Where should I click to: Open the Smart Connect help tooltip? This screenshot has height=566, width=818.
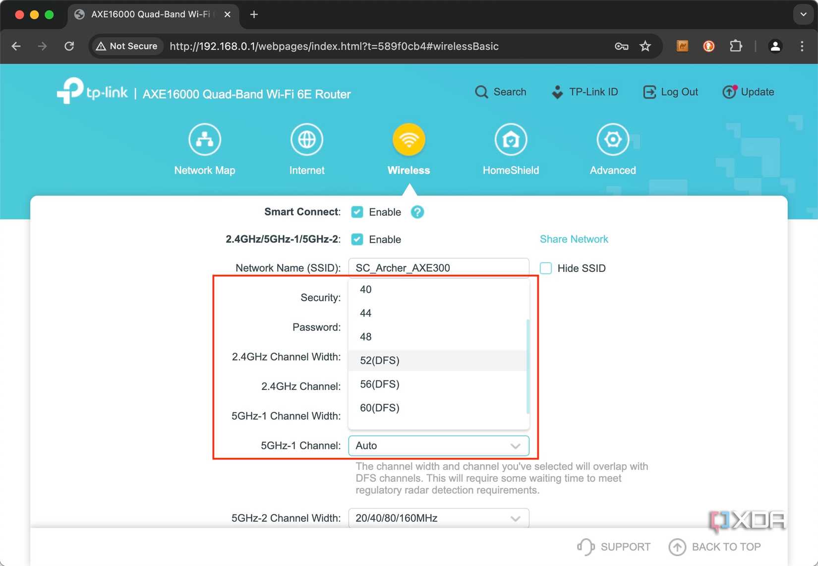pyautogui.click(x=417, y=212)
